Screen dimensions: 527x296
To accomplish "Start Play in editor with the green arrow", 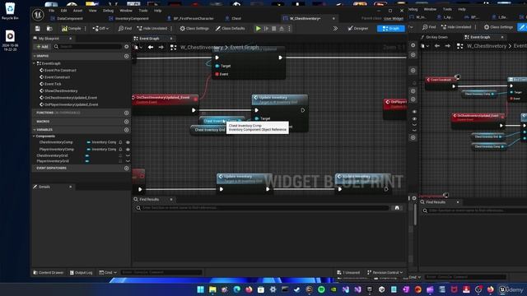I will (x=258, y=29).
